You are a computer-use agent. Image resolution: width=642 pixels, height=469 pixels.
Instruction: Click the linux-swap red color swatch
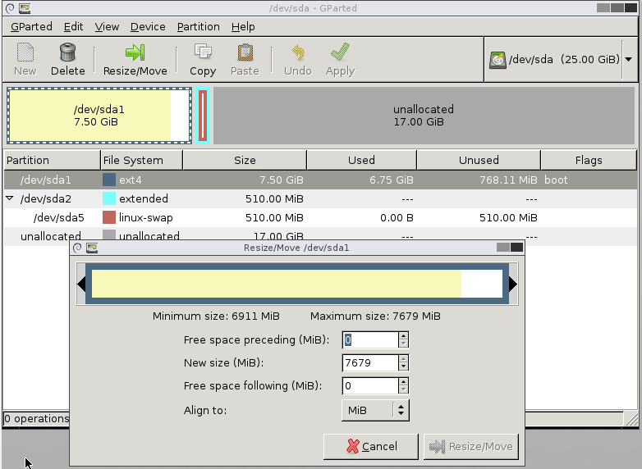(x=109, y=217)
